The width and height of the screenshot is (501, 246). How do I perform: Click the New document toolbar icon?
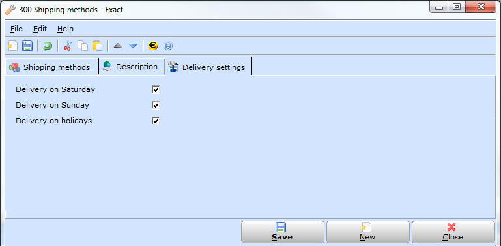tap(13, 46)
